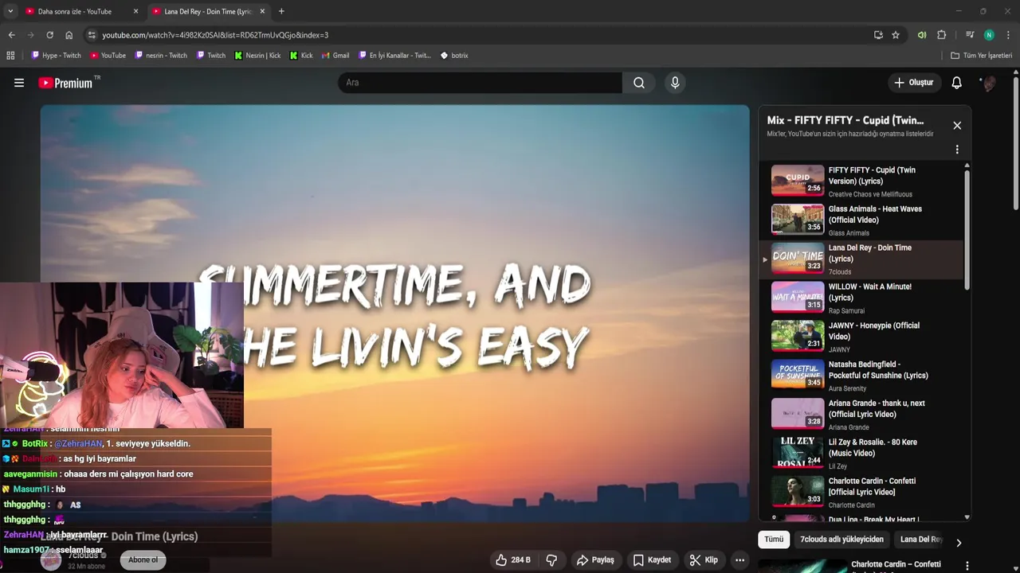Dislike the video with thumbs down
1020x573 pixels.
tap(551, 560)
